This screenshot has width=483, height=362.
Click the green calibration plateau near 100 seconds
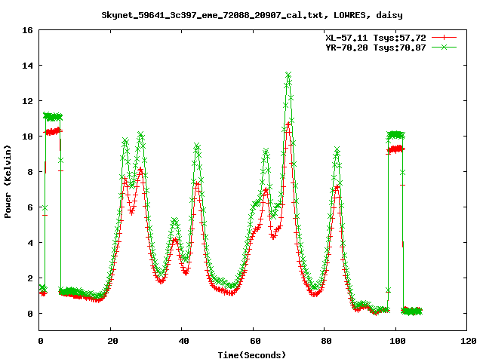(x=395, y=135)
